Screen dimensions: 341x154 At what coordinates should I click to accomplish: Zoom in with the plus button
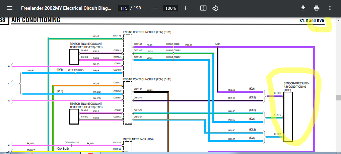pyautogui.click(x=186, y=8)
